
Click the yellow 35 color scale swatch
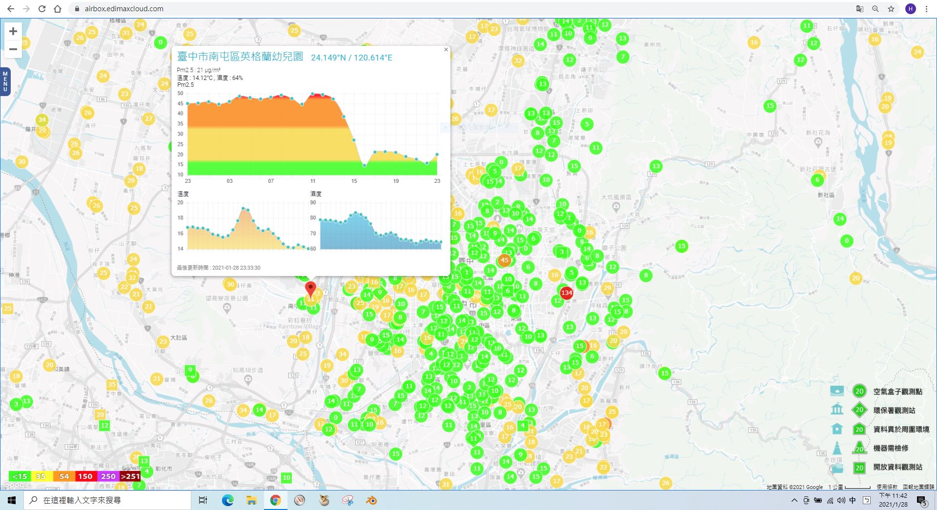tap(41, 476)
